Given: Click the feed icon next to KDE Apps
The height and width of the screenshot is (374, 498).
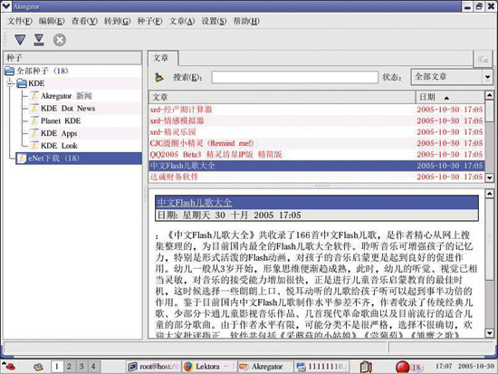Looking at the screenshot, I should [x=34, y=133].
